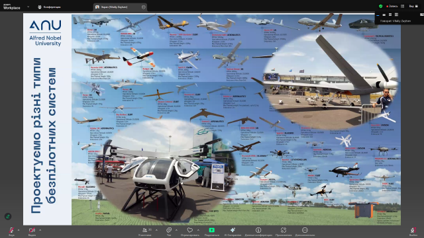Expand the Chat options arrow
The width and height of the screenshot is (424, 238).
(176, 230)
